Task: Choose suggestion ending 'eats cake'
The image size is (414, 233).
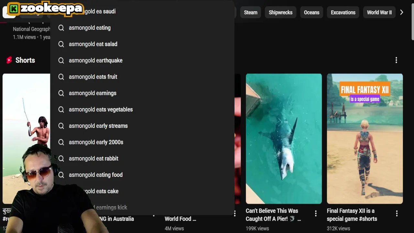Action: 142,191
